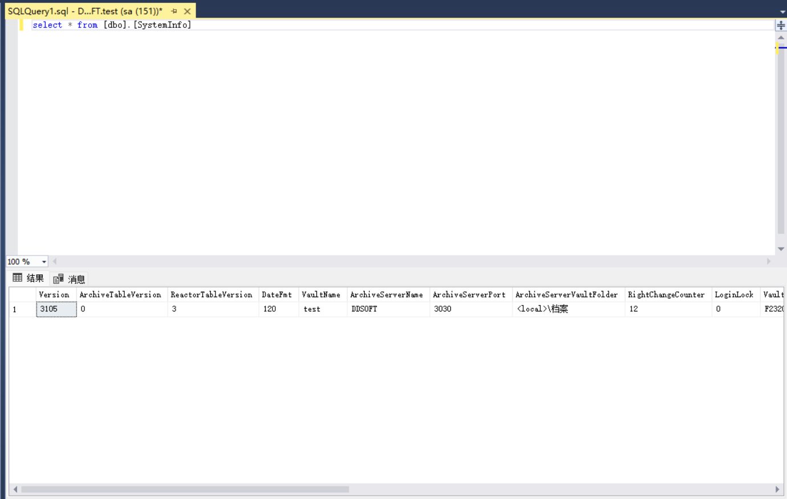Click the editor horizontal scroll right arrow
Screen dimensions: 787x499
pyautogui.click(x=769, y=261)
